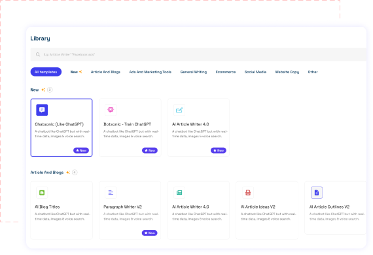Switch to the Article And Blogs tab
The height and width of the screenshot is (255, 373).
click(x=105, y=72)
